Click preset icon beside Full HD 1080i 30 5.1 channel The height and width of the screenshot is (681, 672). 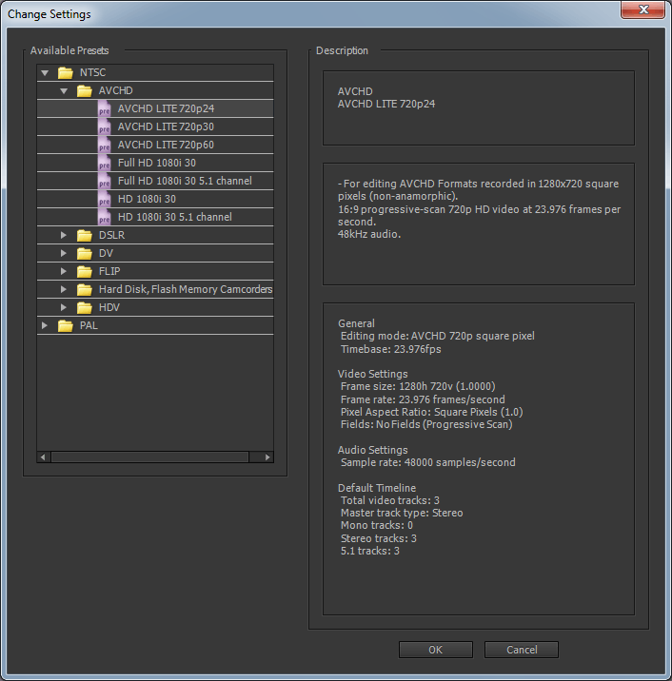105,181
